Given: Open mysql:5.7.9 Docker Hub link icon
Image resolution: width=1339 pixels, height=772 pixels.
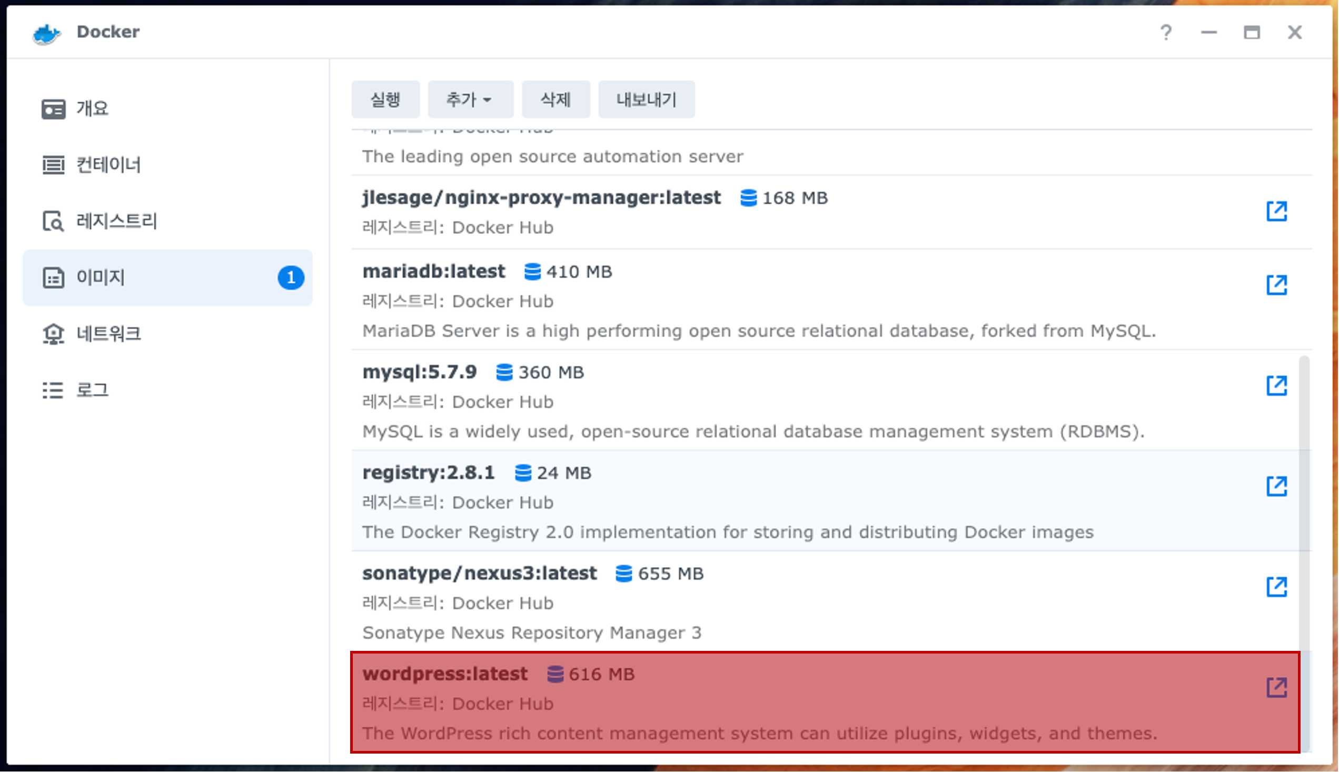Looking at the screenshot, I should [x=1276, y=385].
